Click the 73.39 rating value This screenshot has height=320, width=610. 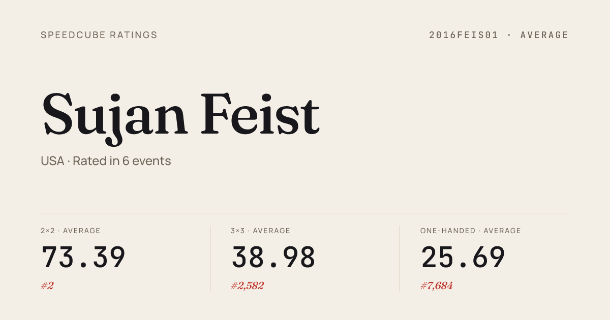(x=83, y=258)
